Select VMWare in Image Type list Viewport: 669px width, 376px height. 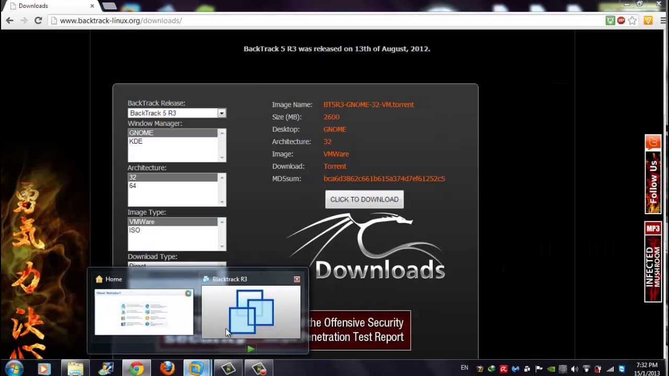[x=172, y=222]
